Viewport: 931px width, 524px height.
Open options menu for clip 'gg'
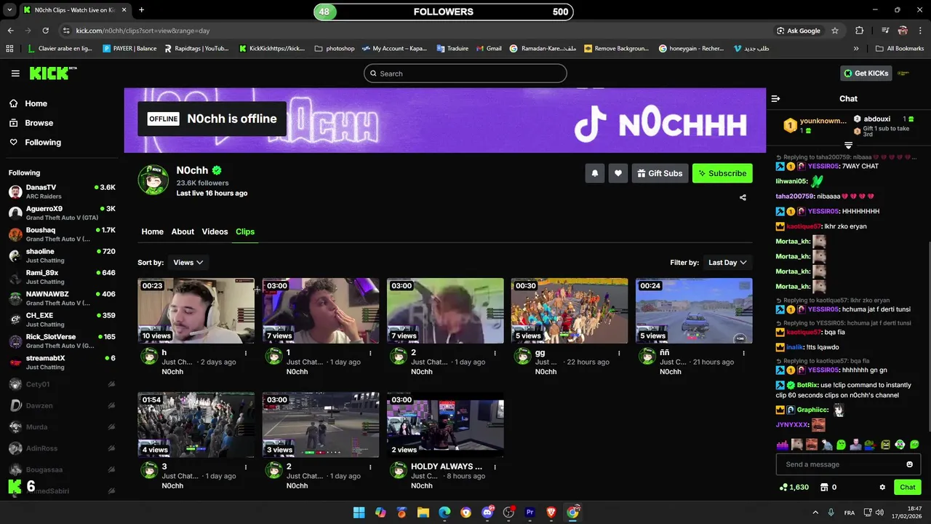[619, 353]
